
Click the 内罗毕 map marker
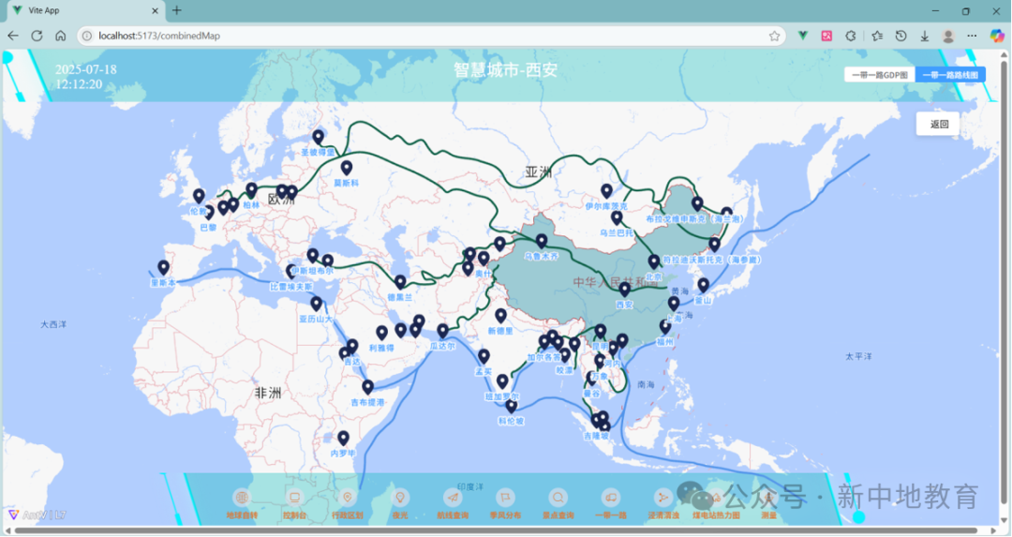pos(343,439)
